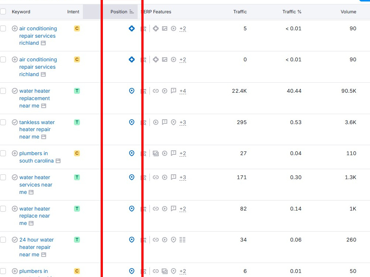Check the water heater replace near me row
This screenshot has width=370, height=277.
[x=3, y=208]
